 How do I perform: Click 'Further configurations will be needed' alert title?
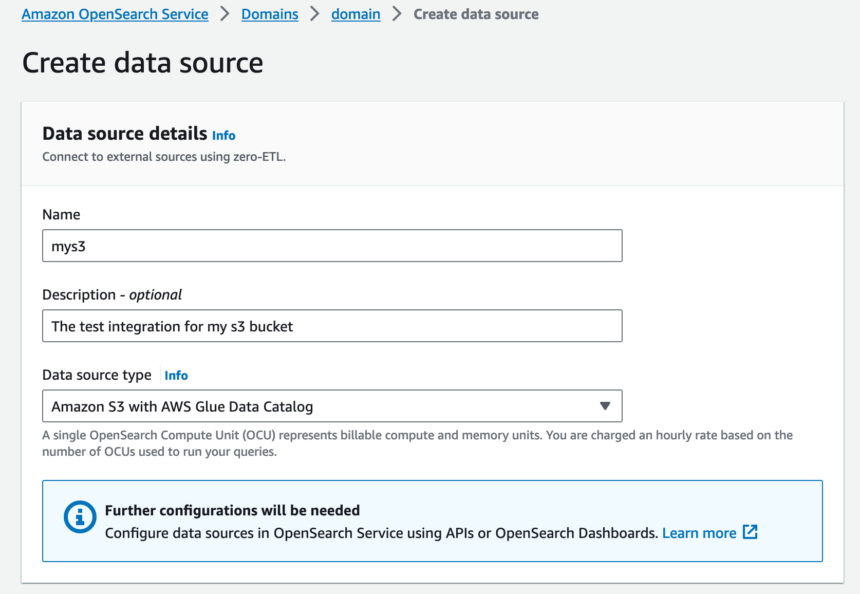pos(232,510)
